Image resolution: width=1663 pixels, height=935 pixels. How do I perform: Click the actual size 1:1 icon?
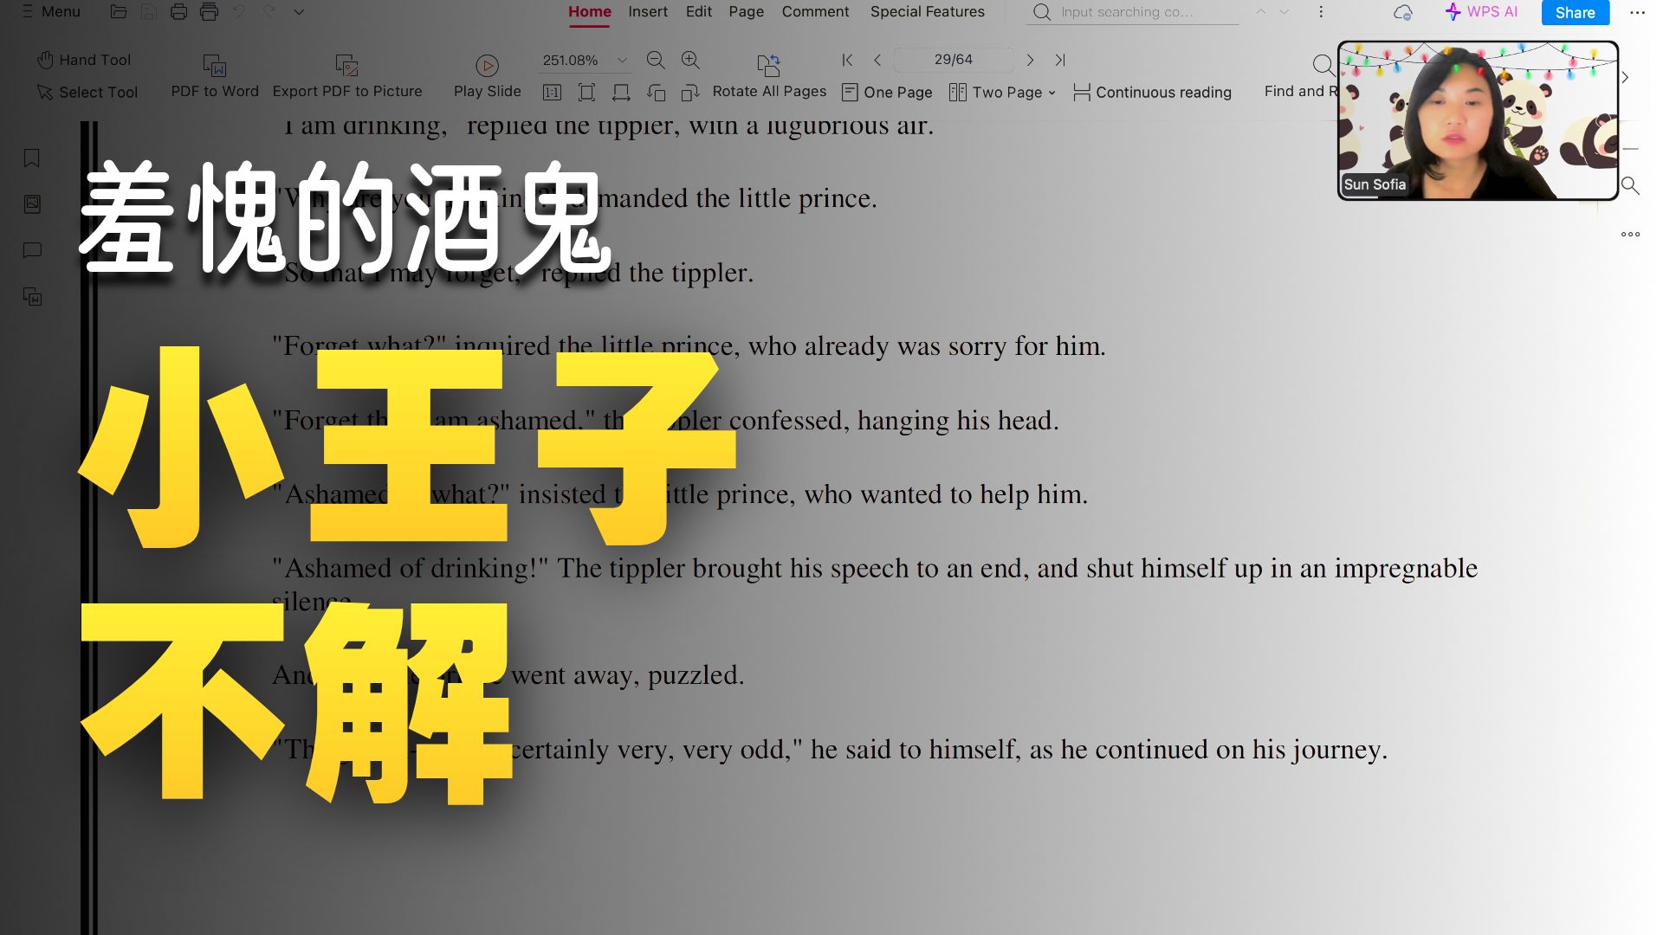click(552, 93)
